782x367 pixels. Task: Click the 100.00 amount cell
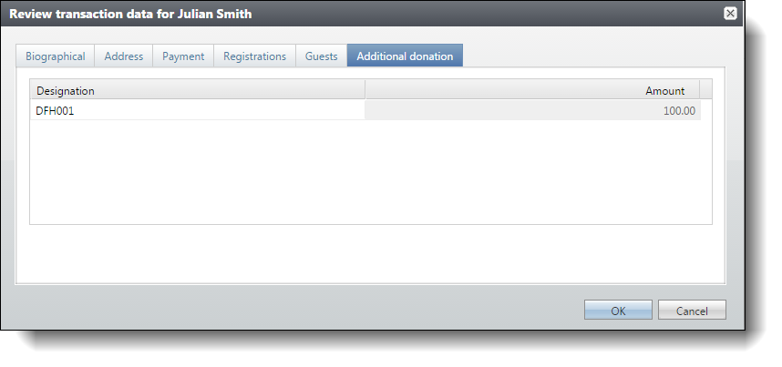[x=532, y=111]
